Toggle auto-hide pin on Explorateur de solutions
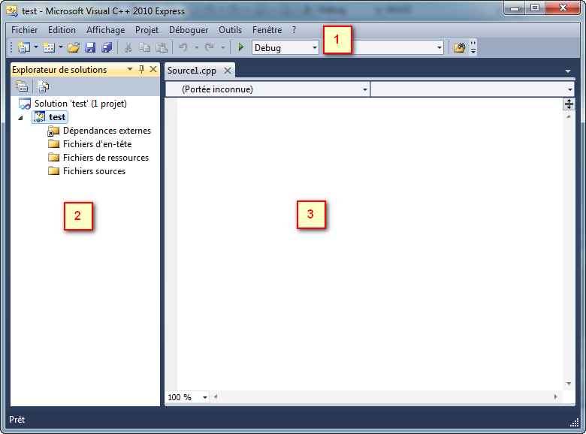 (x=141, y=69)
